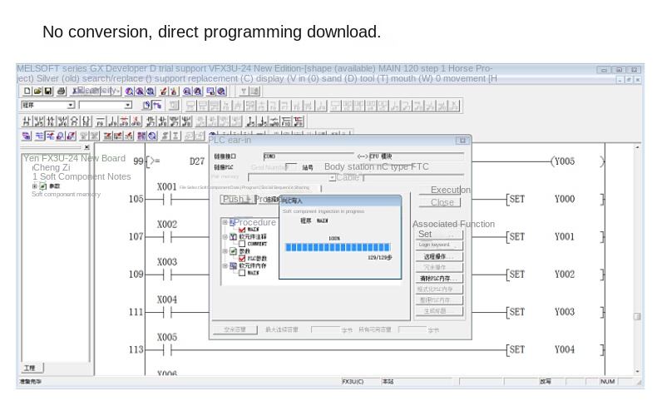The image size is (657, 401).
Task: Toggle the MAIN program checkbox under Procedure
Action: click(242, 230)
